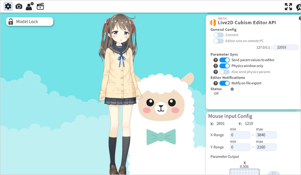Click help icon beside Notify on file export
Screen dimensions: 301x175
(x=216, y=83)
